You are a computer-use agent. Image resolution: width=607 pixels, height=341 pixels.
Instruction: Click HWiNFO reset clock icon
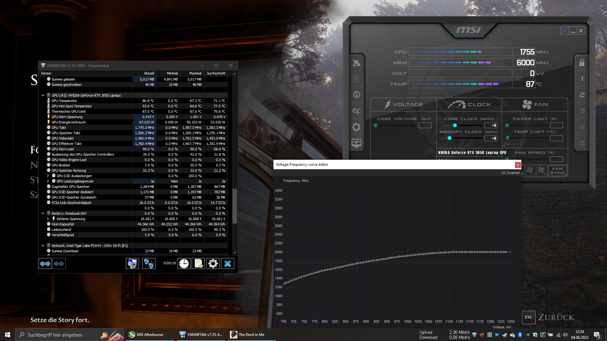point(184,264)
